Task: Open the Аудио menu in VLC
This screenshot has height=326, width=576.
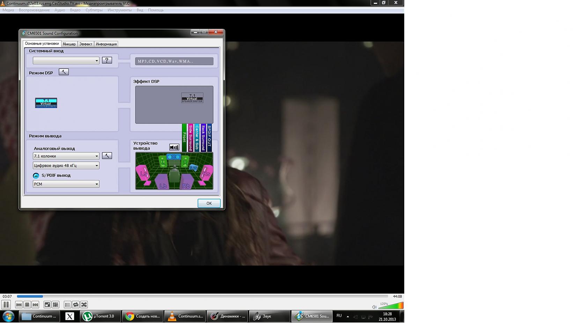Action: pos(60,10)
